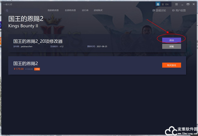Click the Kings Bounty II heading
The image size is (198, 136).
(23, 26)
